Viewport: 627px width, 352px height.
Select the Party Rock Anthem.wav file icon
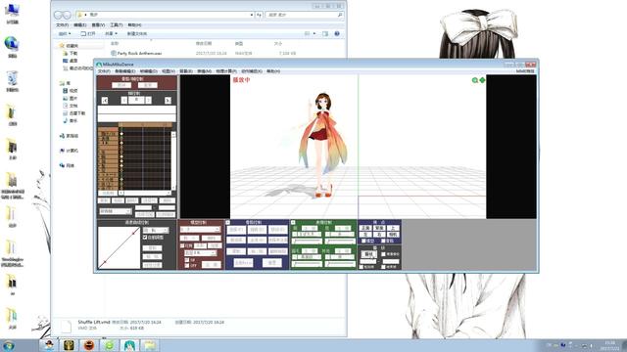[114, 53]
